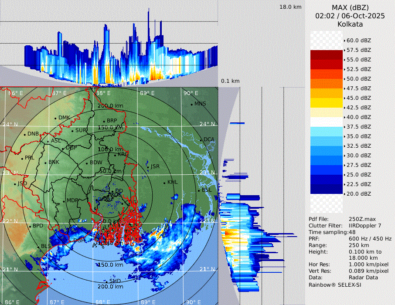395x305 pixels.
Task: Click the 60.0 dBZ legend arrow marker
Action: click(x=345, y=41)
